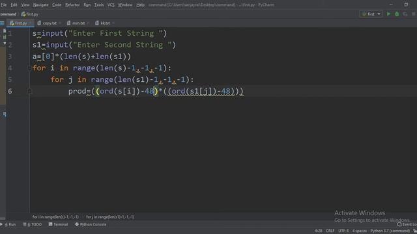Change file encoding UTF-8 in status bar
The width and height of the screenshot is (417, 234).
click(343, 231)
